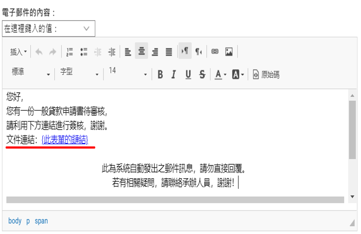Screen dimensions: 361x234
Task: Toggle underline formatting
Action: pos(188,74)
